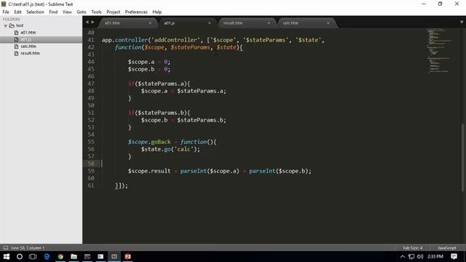Image resolution: width=466 pixels, height=262 pixels.
Task: Close the result.htm tab
Action: pos(269,23)
